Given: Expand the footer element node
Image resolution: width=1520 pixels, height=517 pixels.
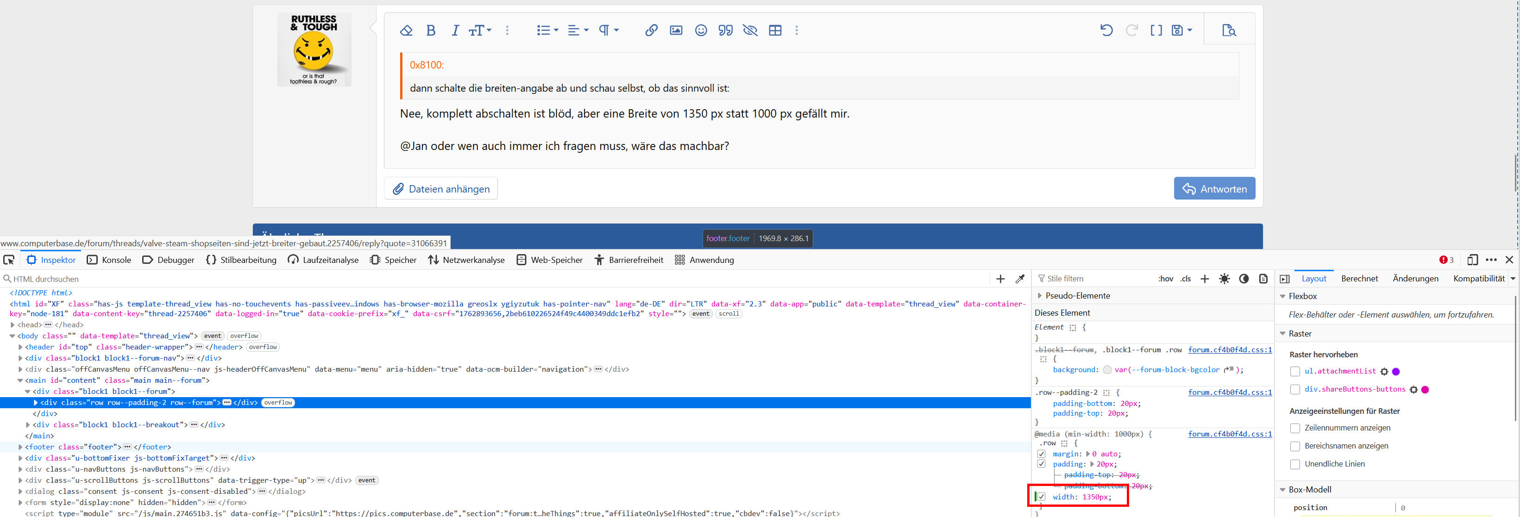Looking at the screenshot, I should 20,447.
